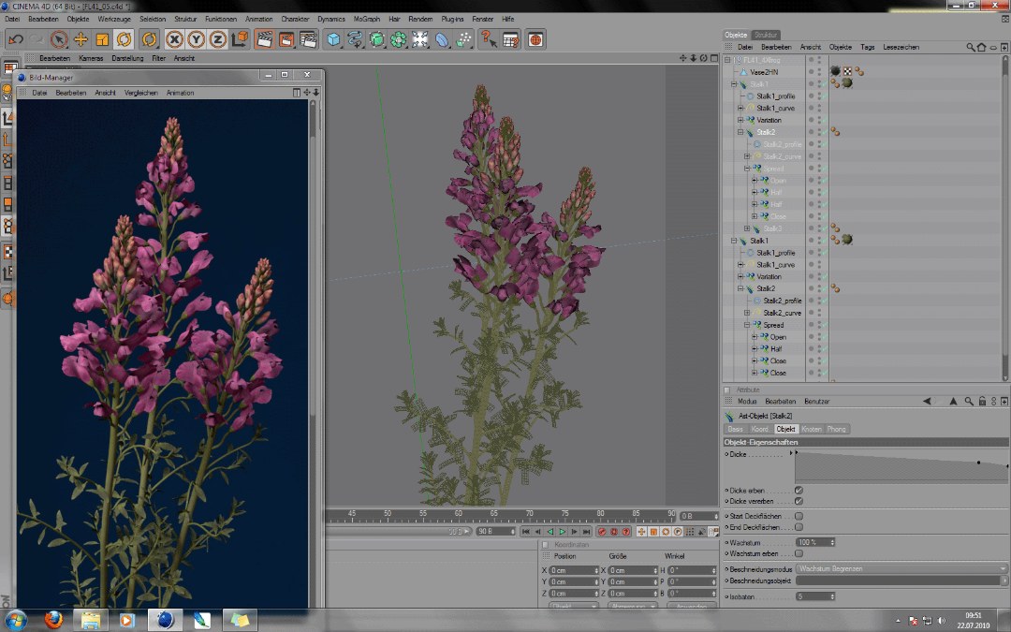This screenshot has width=1011, height=632.
Task: Switch to the Phong tab in Attributes
Action: pos(837,429)
